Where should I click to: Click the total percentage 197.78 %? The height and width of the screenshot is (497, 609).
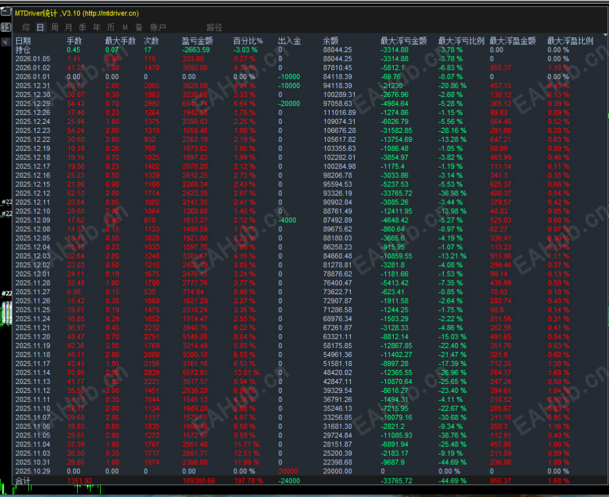(x=248, y=481)
